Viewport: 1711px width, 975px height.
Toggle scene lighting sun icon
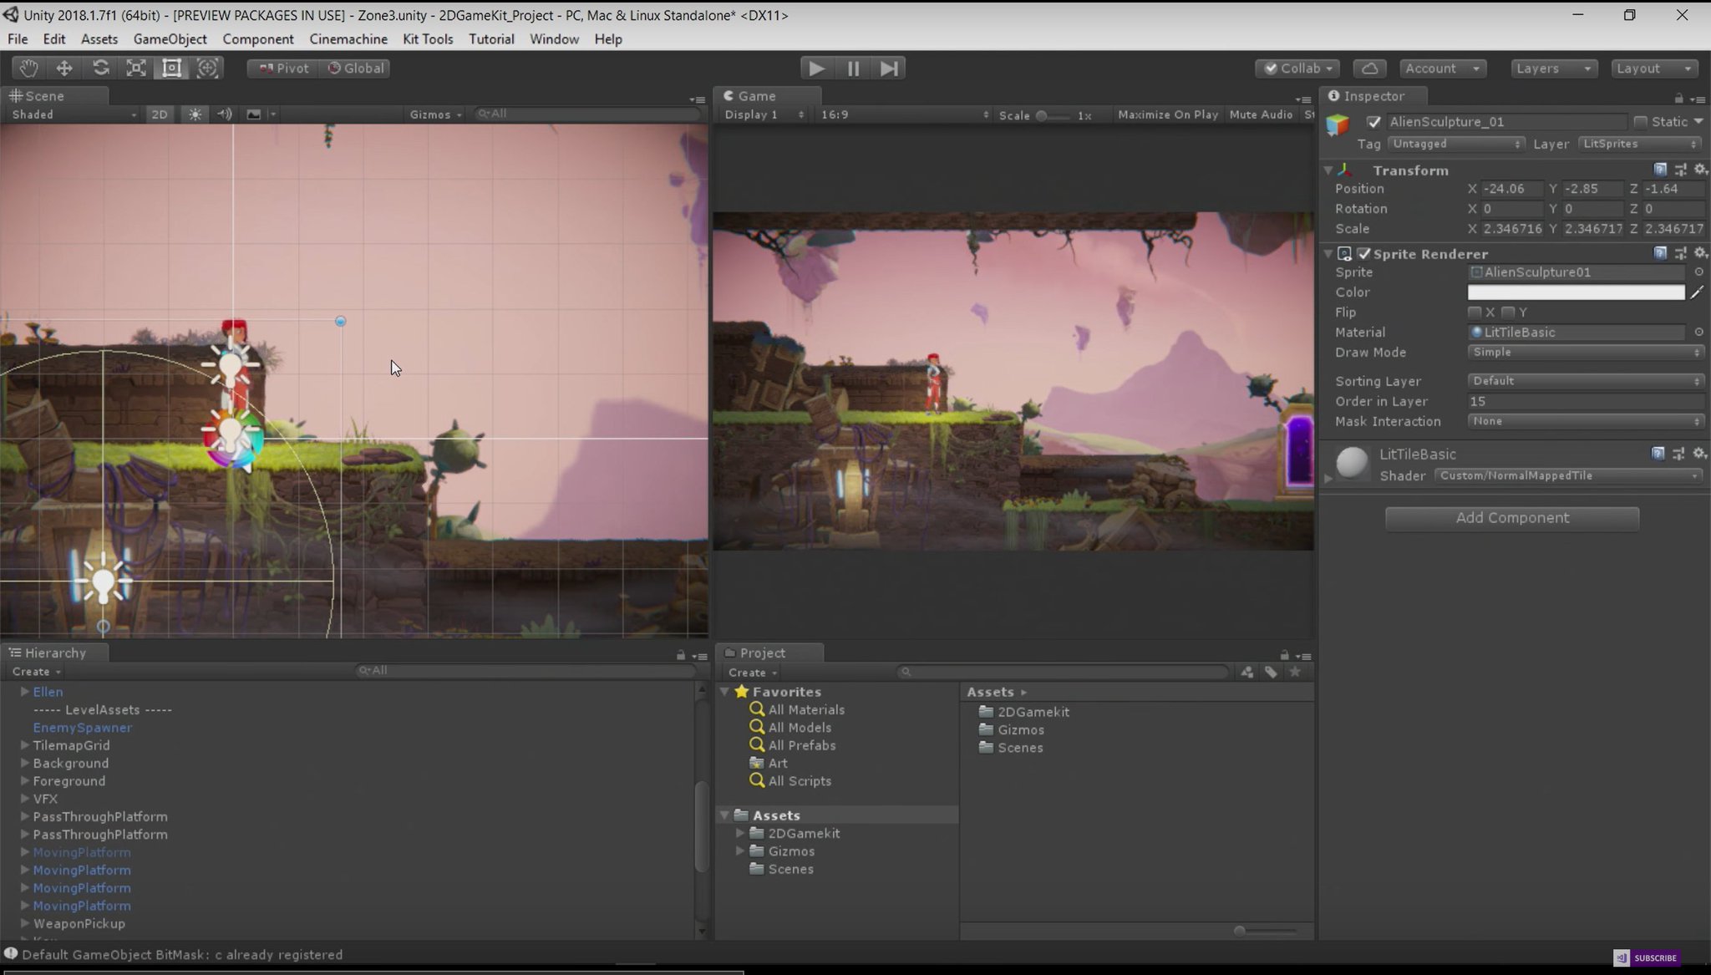point(195,114)
